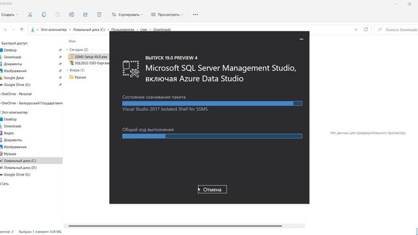Click the Rename icon in Explorer toolbar
The height and width of the screenshot is (235, 418).
(x=71, y=14)
